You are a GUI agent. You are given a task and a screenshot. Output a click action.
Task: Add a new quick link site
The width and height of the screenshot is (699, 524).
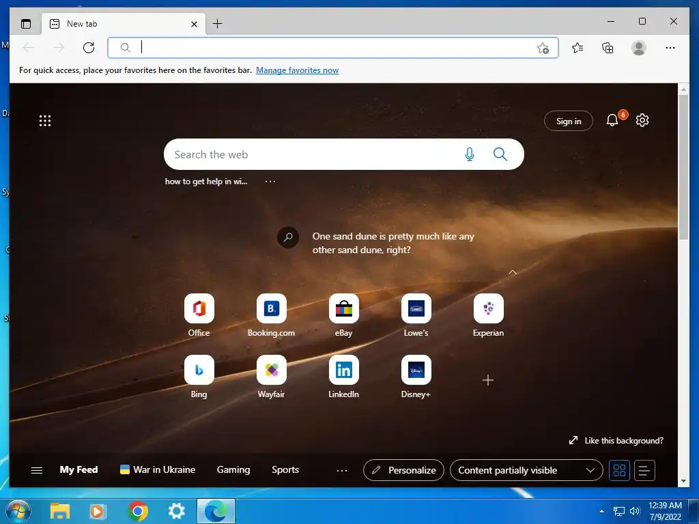coord(488,379)
